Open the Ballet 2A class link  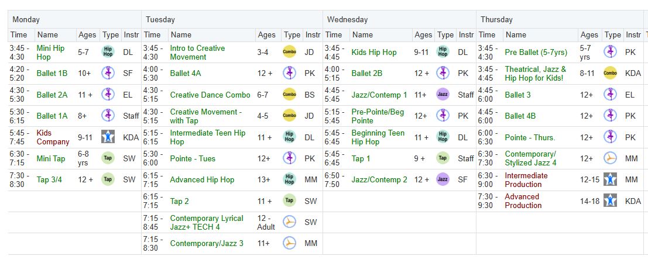pos(52,95)
